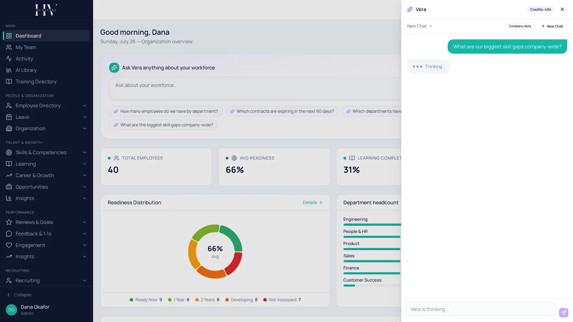Click the Activity pulse icon
The image size is (573, 322).
(x=9, y=59)
